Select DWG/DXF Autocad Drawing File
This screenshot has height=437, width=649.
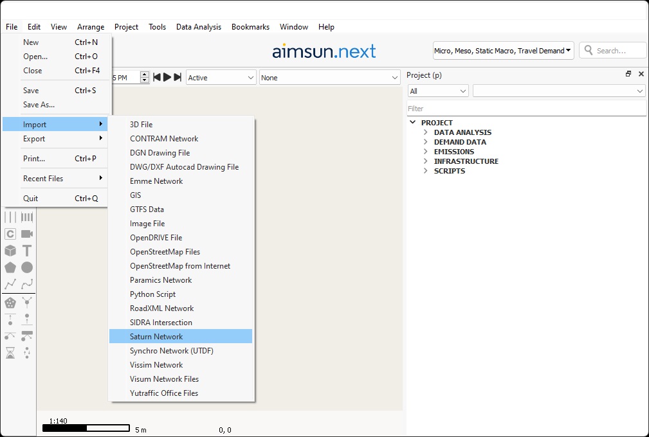(181, 166)
